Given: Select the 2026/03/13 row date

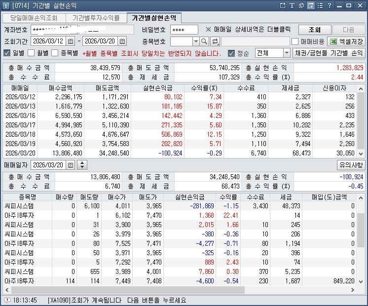Looking at the screenshot, I should [20, 106].
